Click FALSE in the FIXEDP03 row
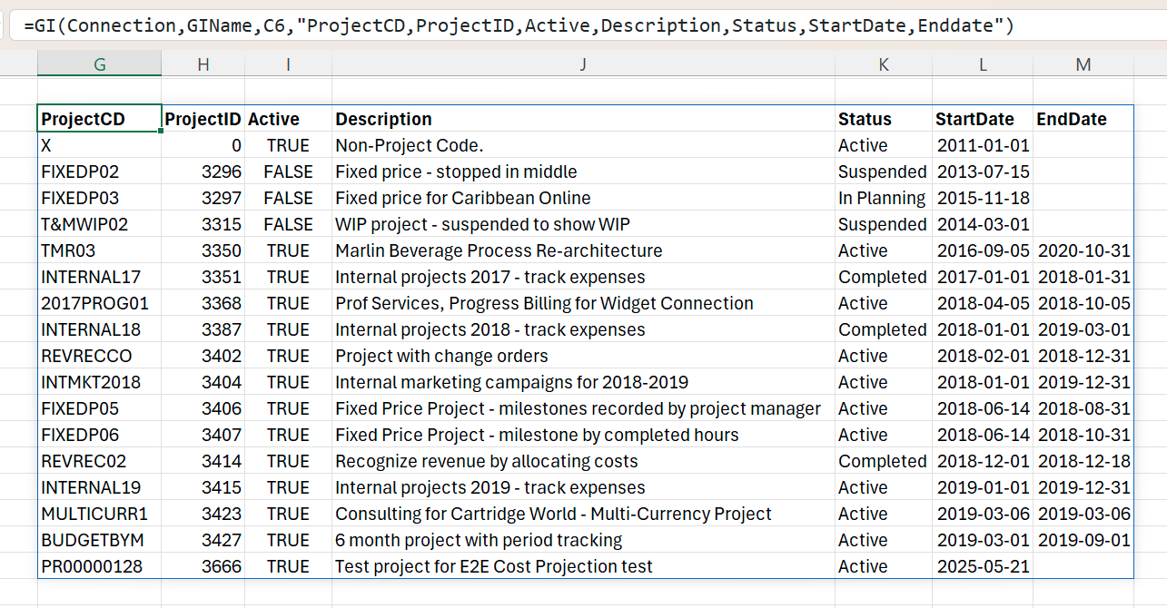 pyautogui.click(x=288, y=198)
